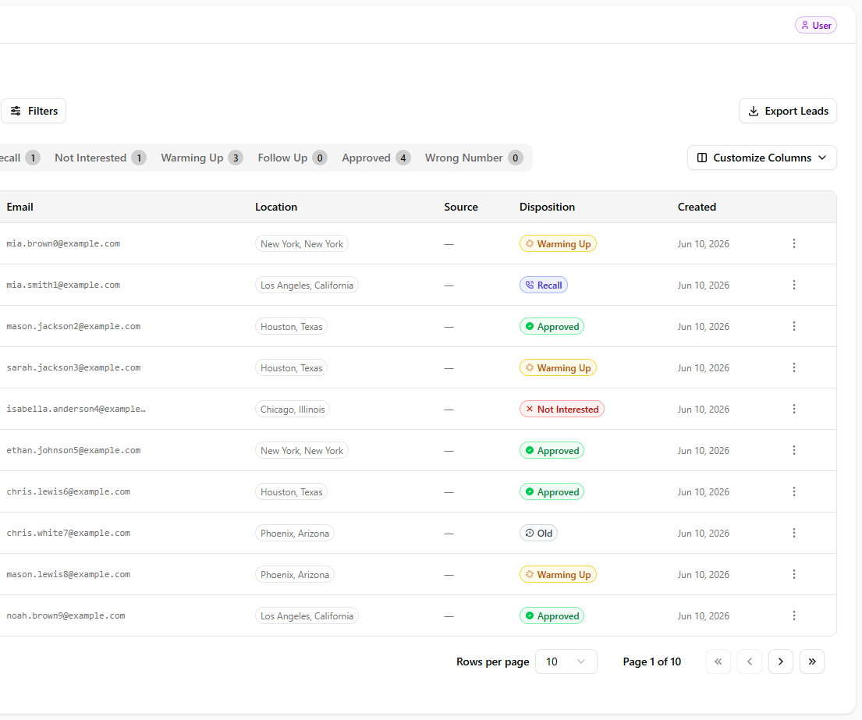Click email chris.white7@example.com
862x720 pixels.
pyautogui.click(x=68, y=533)
